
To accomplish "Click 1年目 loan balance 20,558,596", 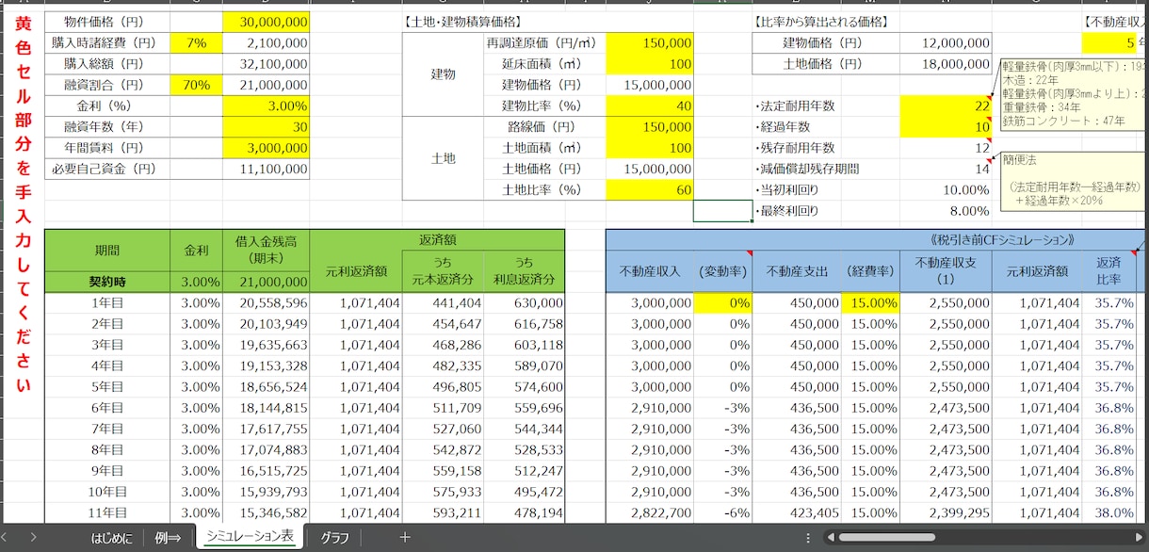I will 267,303.
